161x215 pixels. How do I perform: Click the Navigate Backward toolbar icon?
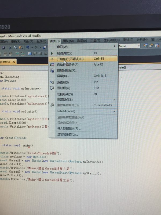[45, 48]
